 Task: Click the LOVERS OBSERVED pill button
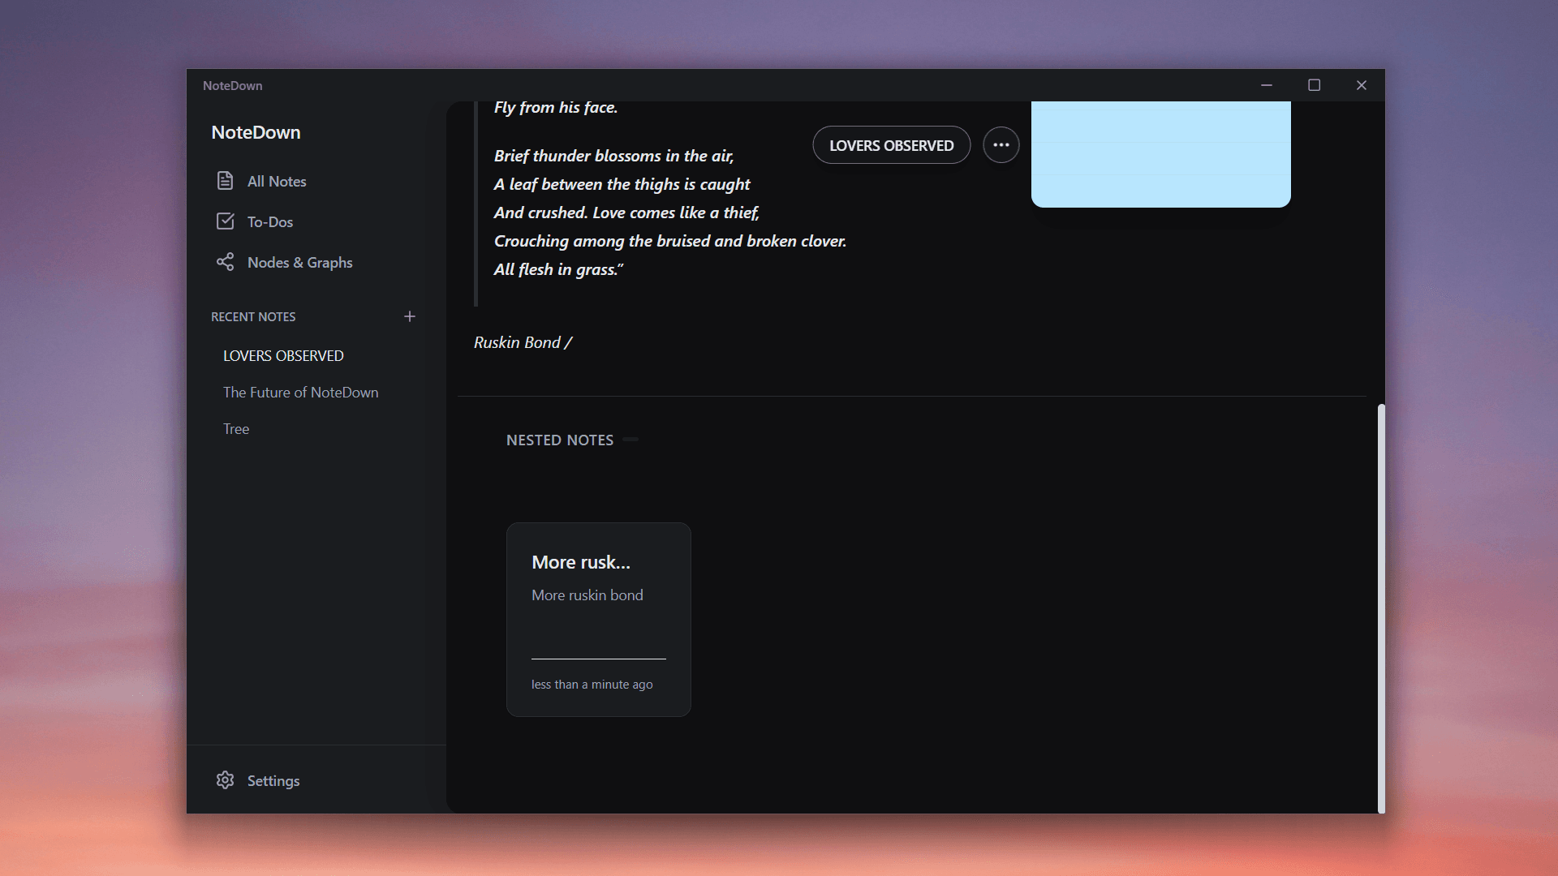(x=891, y=144)
